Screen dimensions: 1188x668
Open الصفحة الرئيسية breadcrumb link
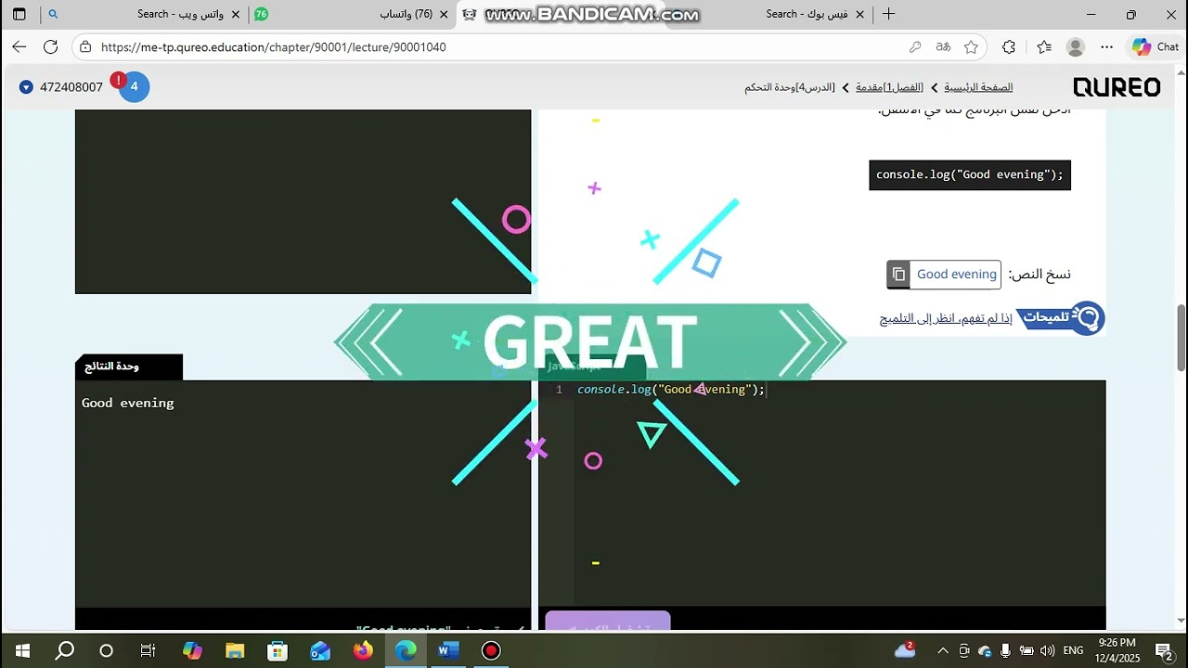978,87
